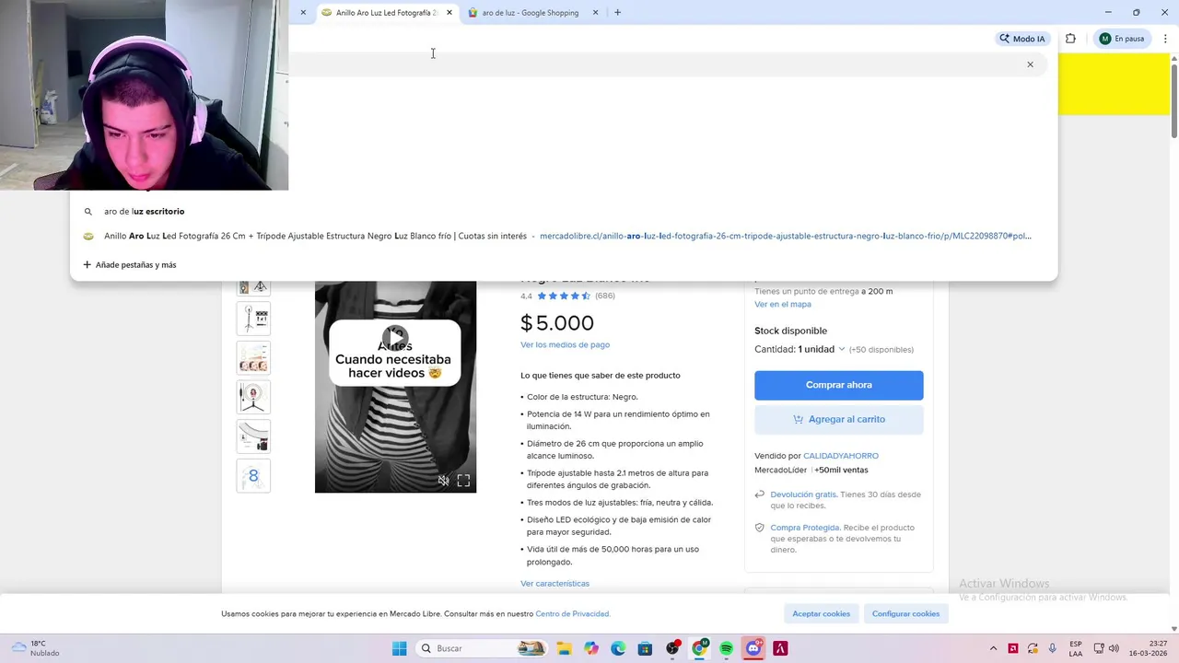The image size is (1179, 663).
Task: Unmute the product video sound
Action: [443, 480]
